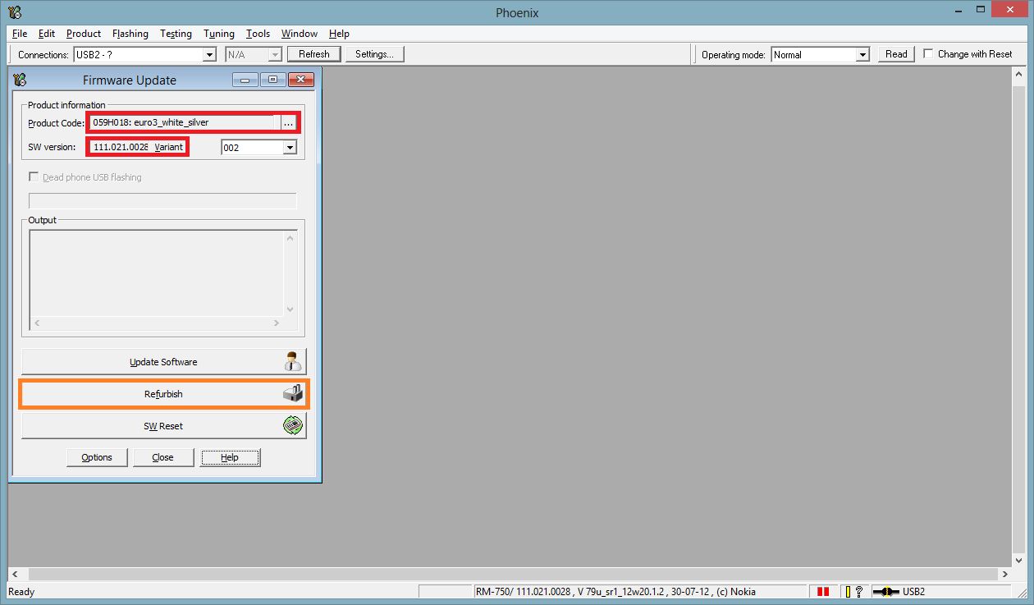Click the Firmware Update window icon
Image resolution: width=1034 pixels, height=605 pixels.
(21, 80)
